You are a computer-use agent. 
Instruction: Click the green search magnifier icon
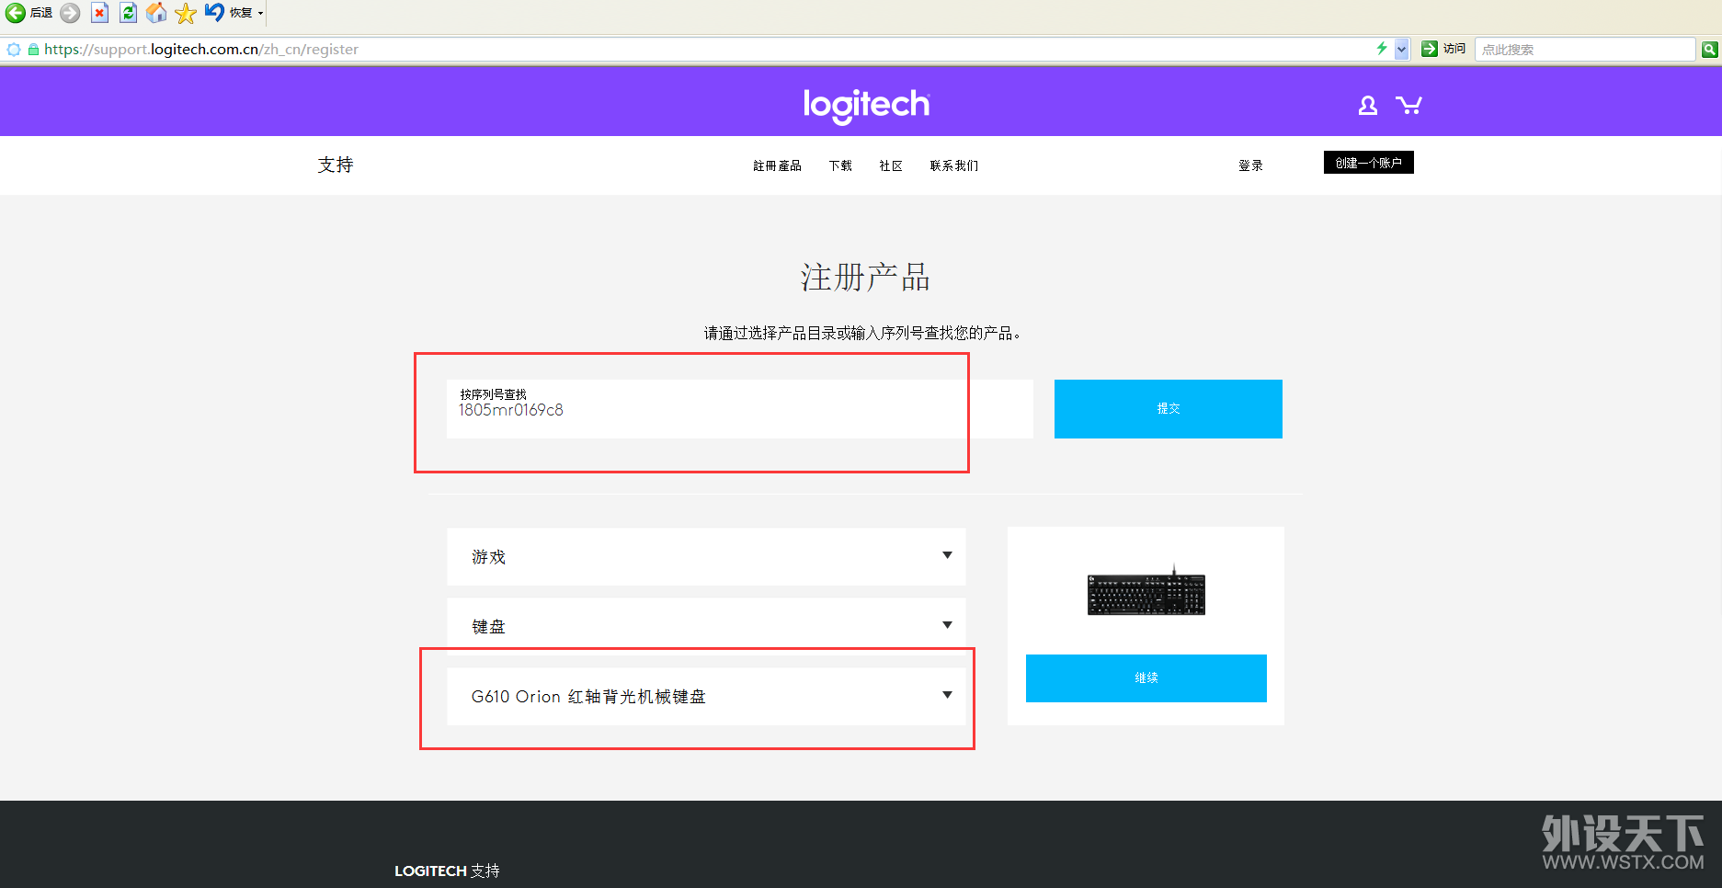[1710, 50]
